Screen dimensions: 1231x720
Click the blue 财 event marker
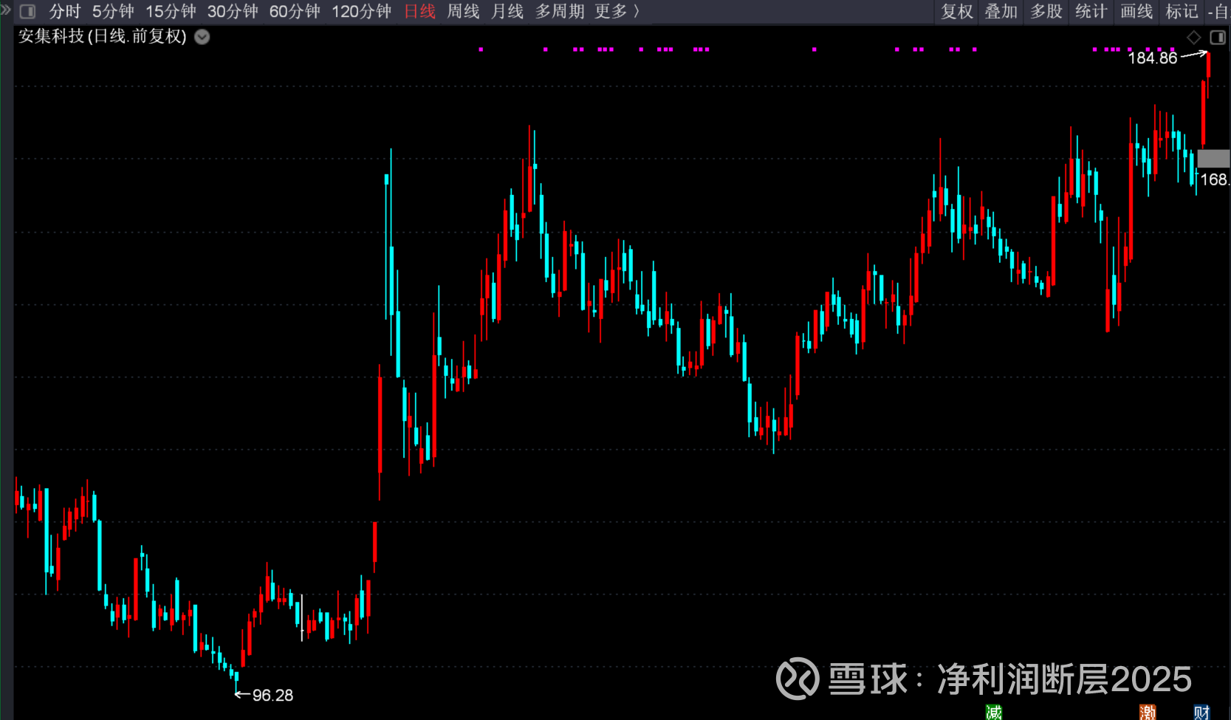coord(1202,712)
